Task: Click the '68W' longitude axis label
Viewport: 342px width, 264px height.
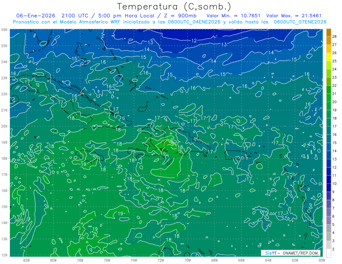Action: (x=214, y=260)
